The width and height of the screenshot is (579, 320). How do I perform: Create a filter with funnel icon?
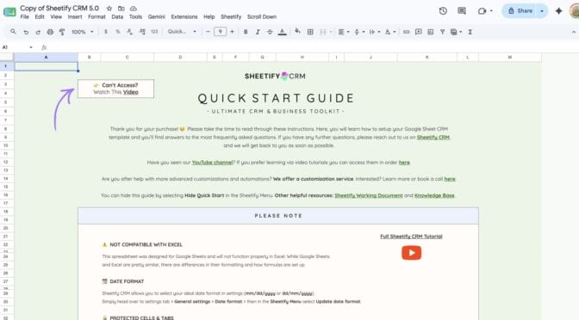pos(442,32)
